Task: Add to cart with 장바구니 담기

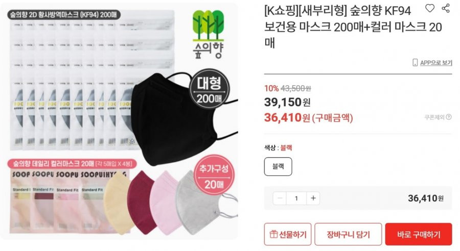Action: coord(348,234)
